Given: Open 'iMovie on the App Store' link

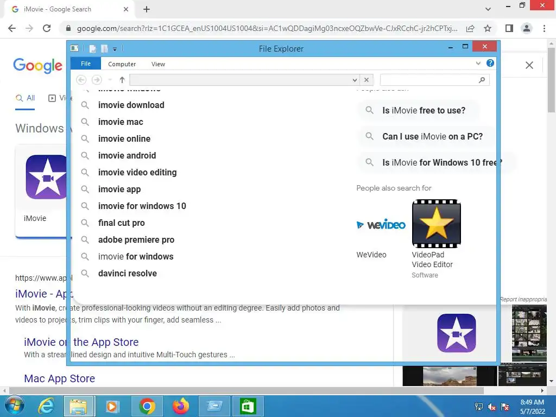Looking at the screenshot, I should pyautogui.click(x=81, y=342).
